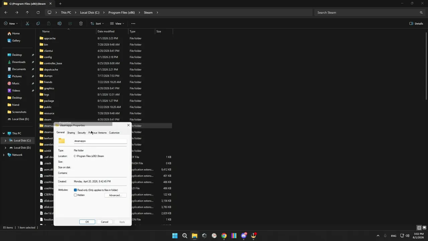Expand chevron after Local Disk (C:) breadcrumb
The height and width of the screenshot is (241, 428).
tap(104, 12)
